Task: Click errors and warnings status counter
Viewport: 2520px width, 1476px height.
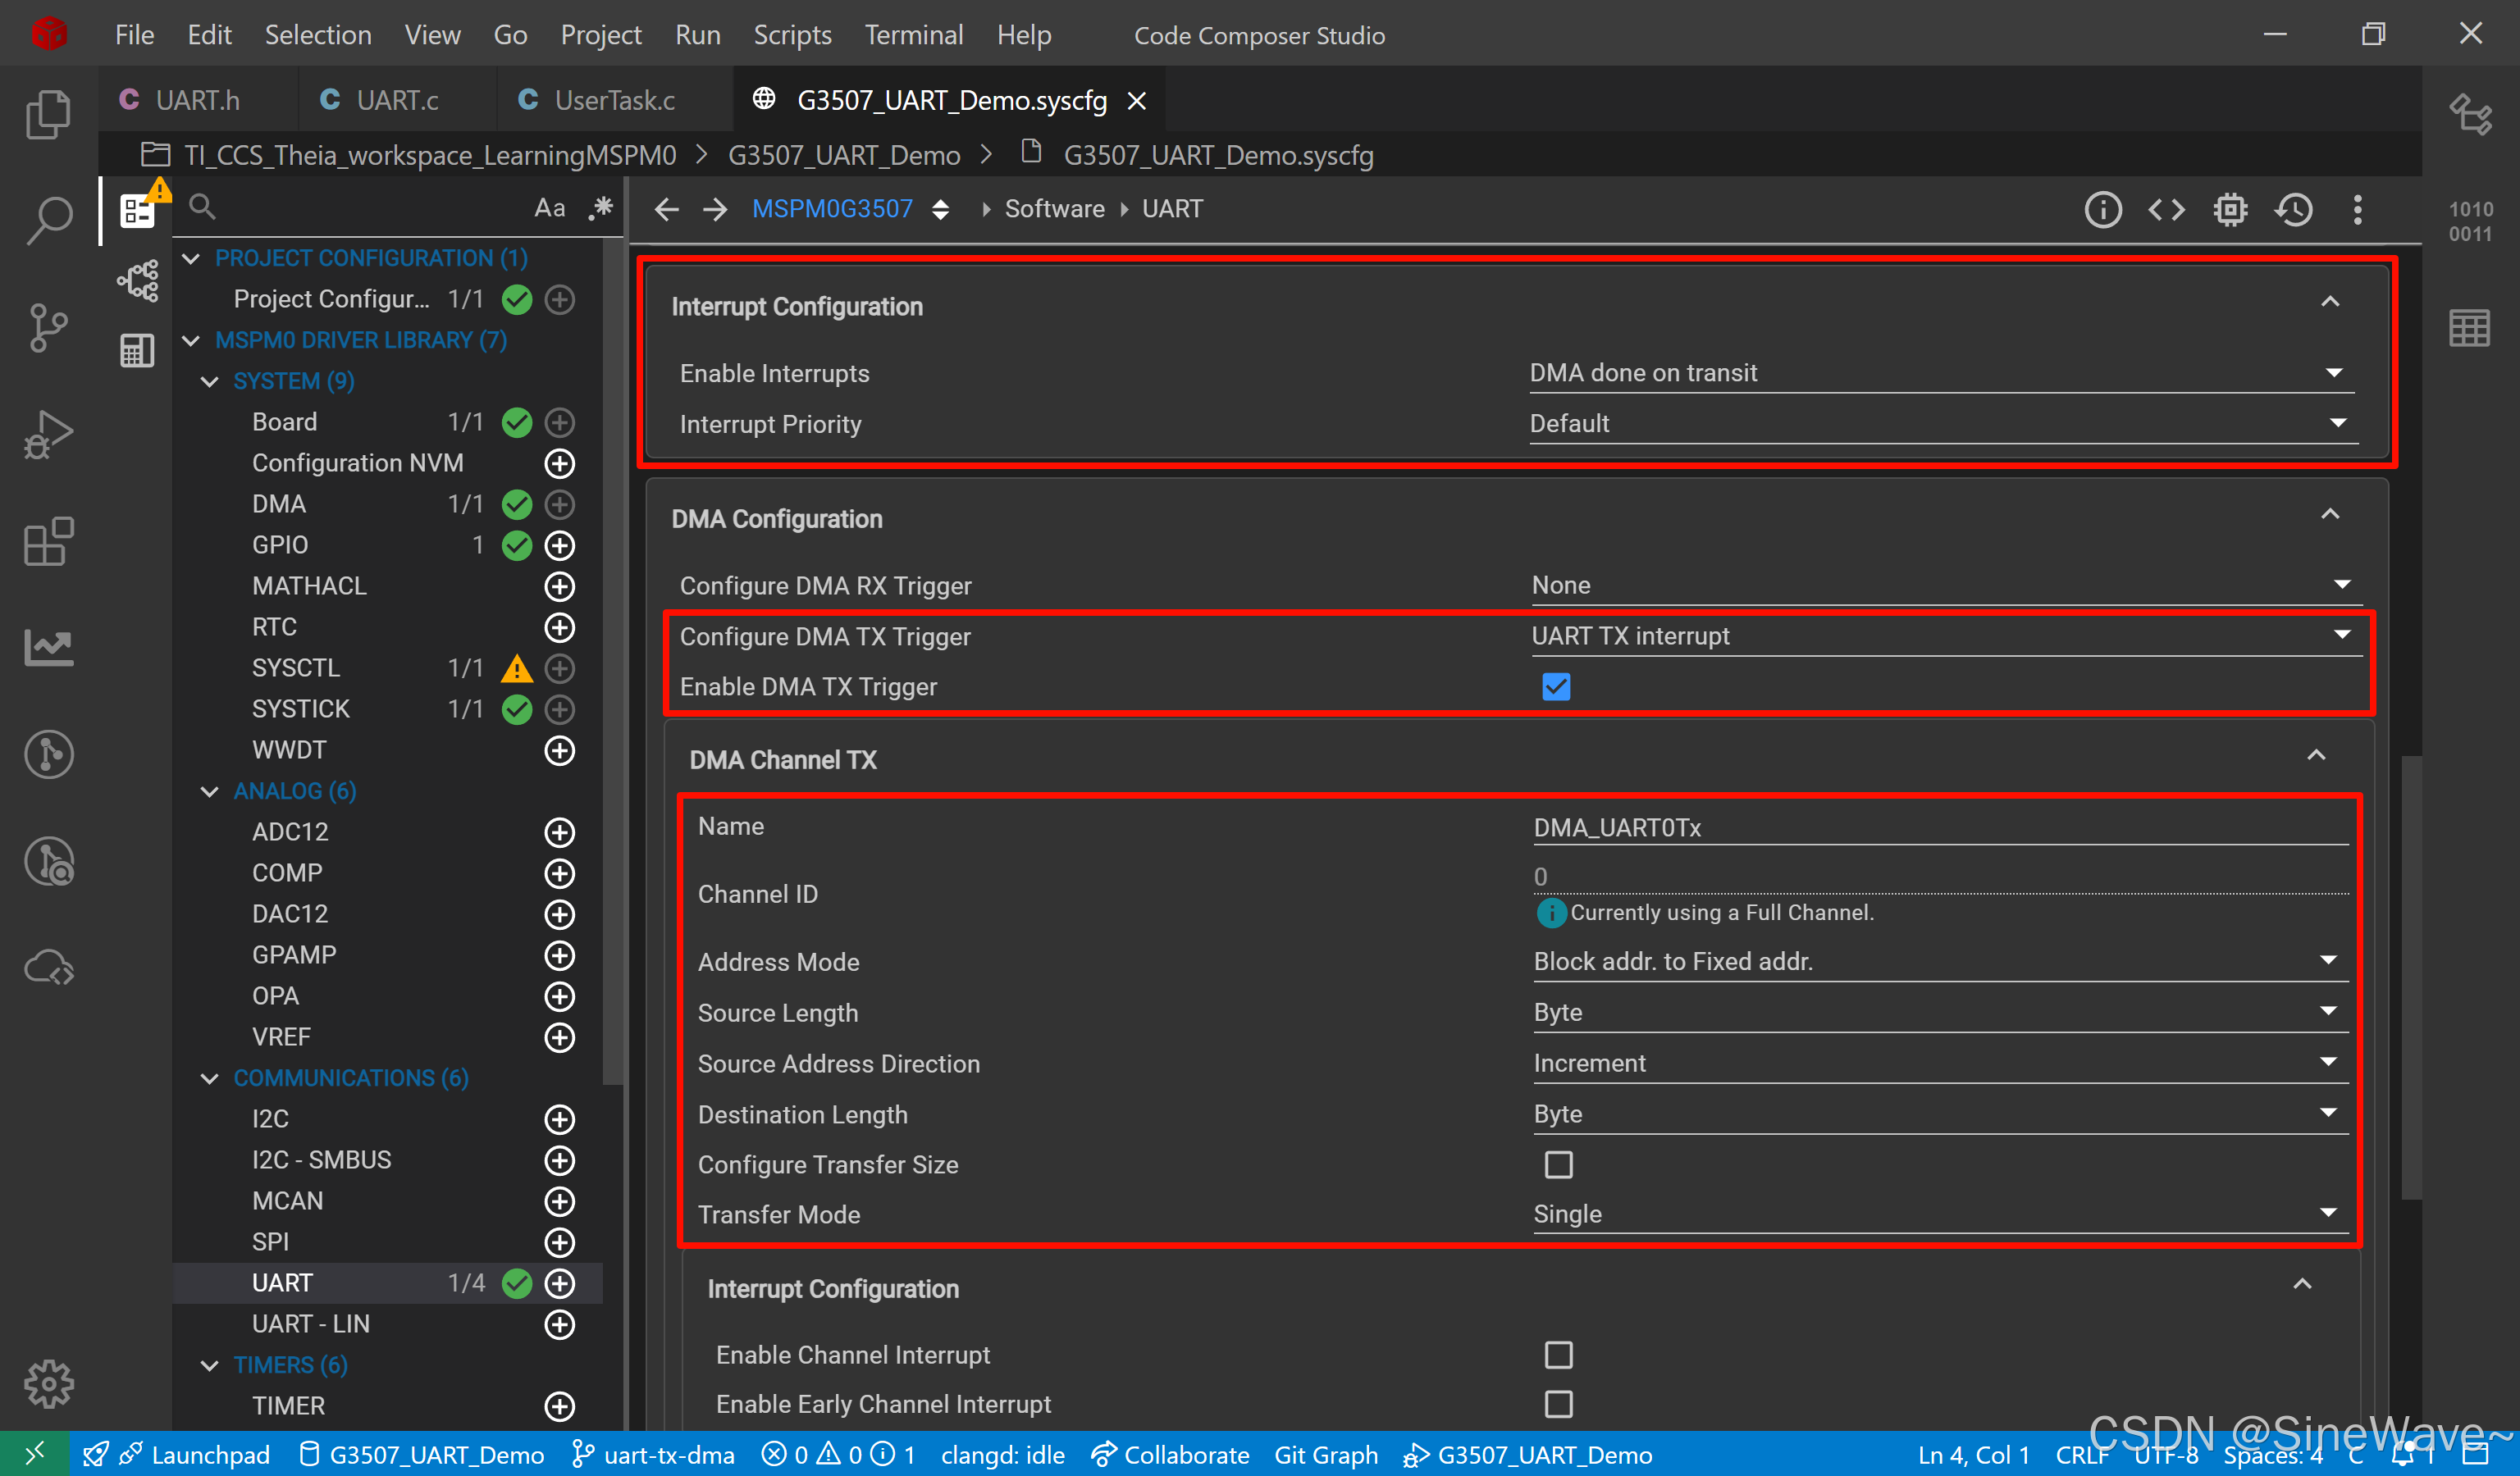Action: 838,1455
